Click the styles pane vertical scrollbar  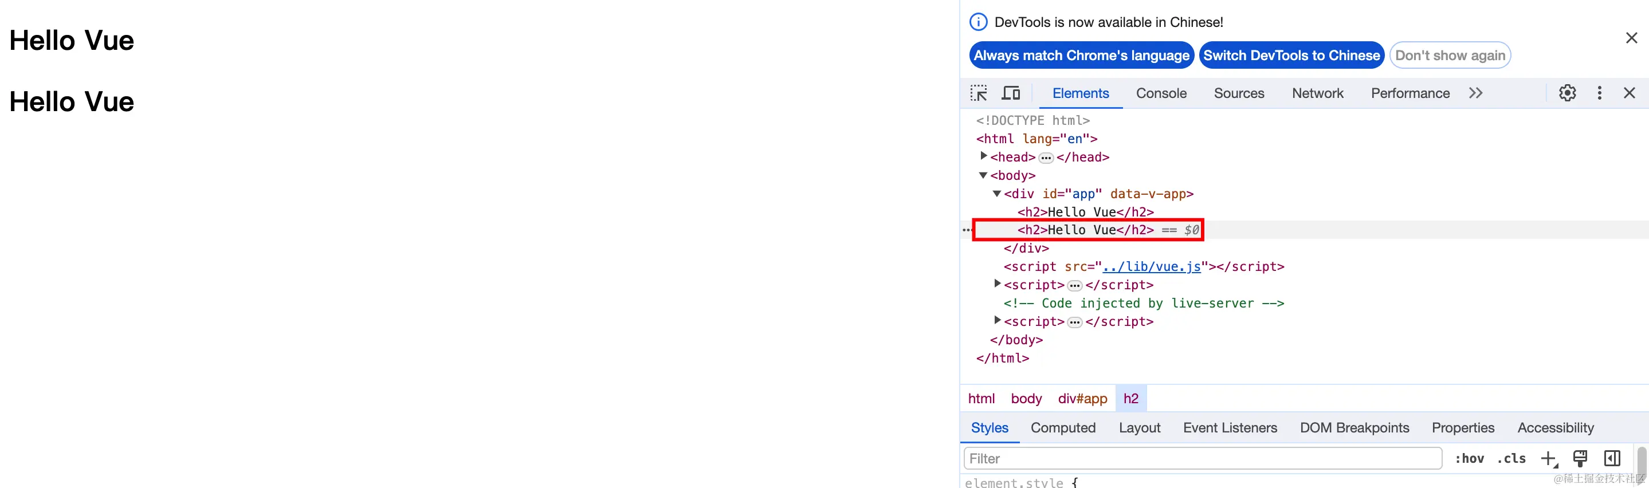click(1642, 467)
